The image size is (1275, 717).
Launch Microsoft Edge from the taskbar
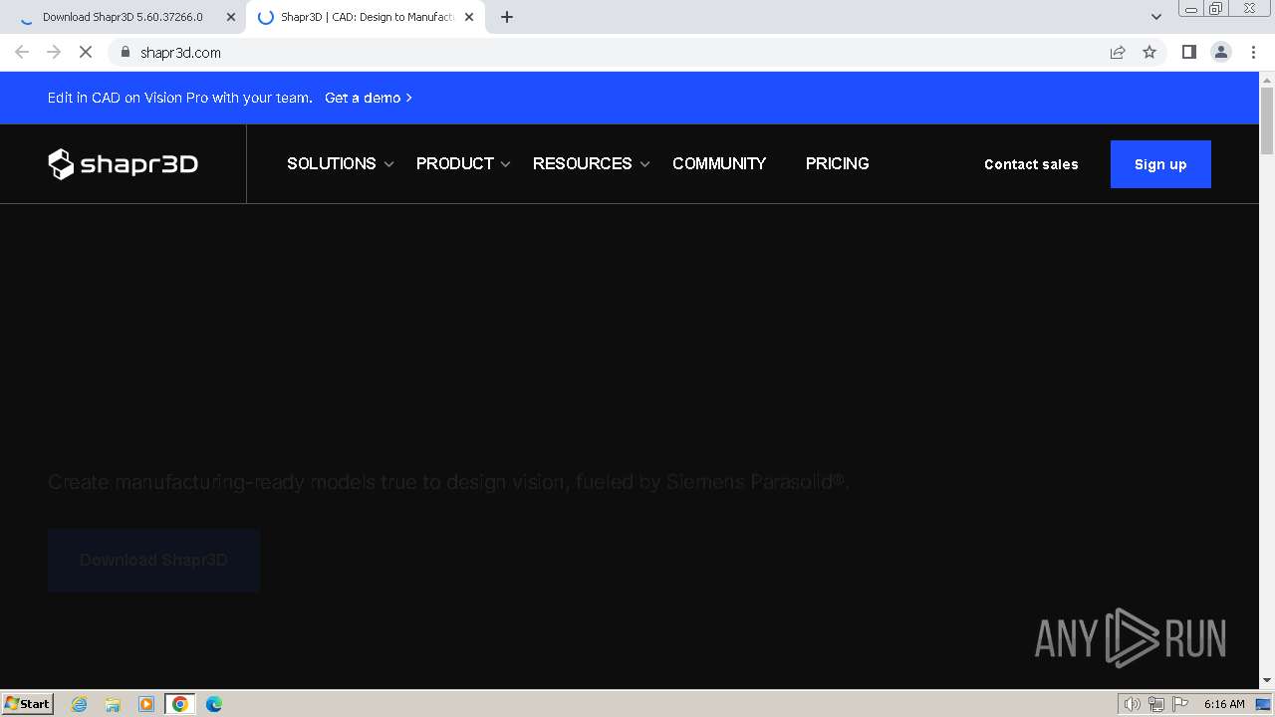[x=214, y=703]
